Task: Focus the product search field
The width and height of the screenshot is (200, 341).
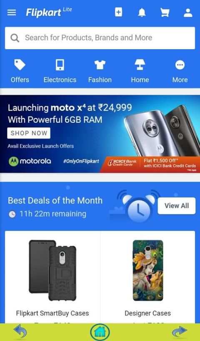Action: pos(100,38)
